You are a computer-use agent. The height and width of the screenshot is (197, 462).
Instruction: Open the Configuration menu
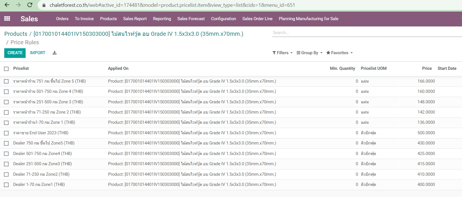[223, 19]
